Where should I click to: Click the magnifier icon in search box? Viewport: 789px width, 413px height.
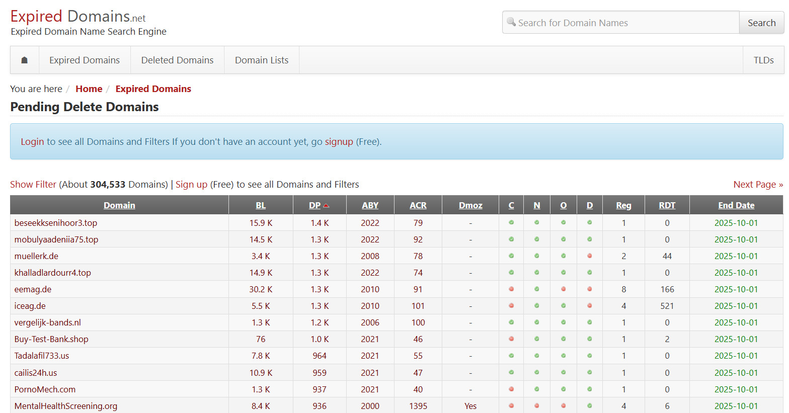pos(511,22)
